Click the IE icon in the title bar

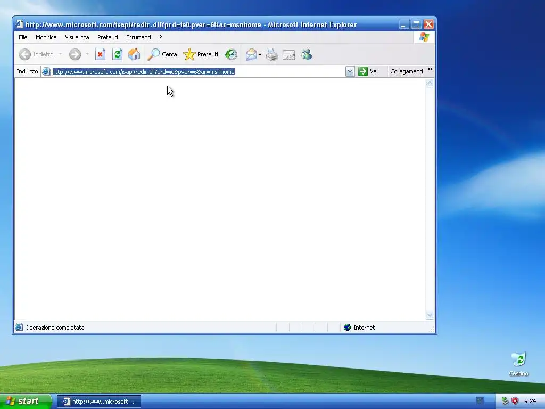pyautogui.click(x=19, y=24)
